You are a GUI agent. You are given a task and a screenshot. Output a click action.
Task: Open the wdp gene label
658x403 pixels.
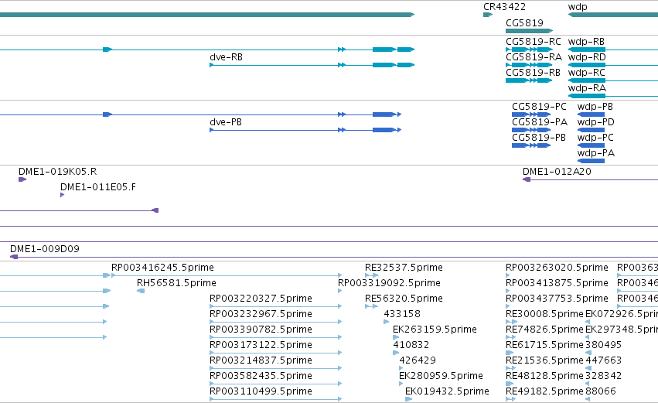click(578, 7)
